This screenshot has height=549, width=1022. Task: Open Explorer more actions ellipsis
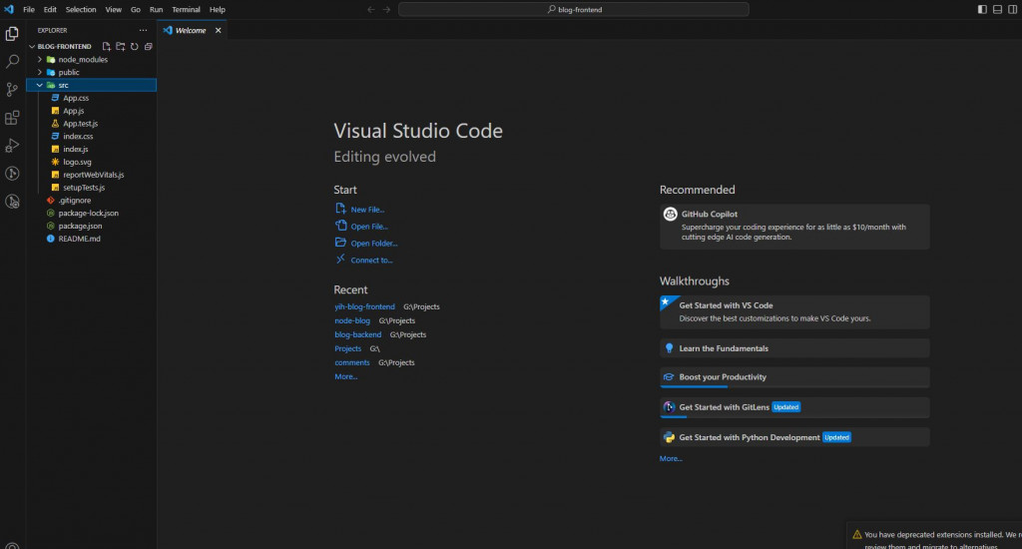pos(143,30)
